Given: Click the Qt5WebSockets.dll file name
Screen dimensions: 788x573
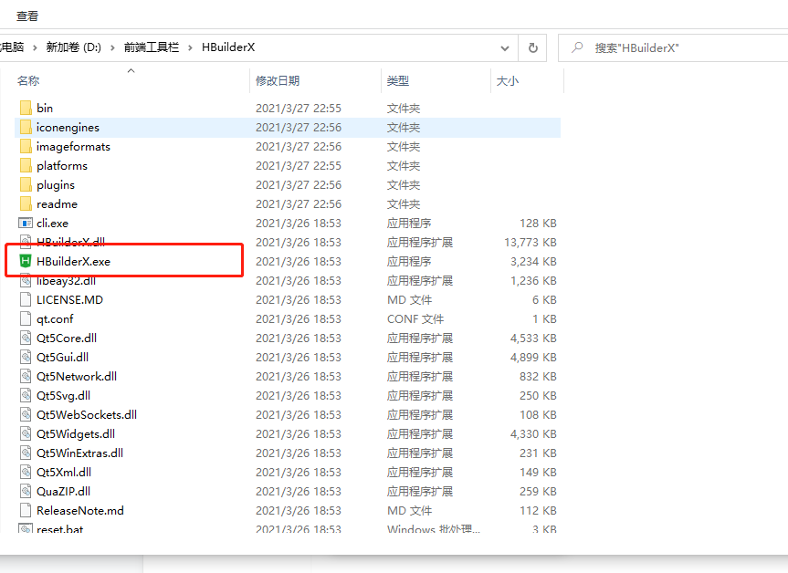Looking at the screenshot, I should [87, 414].
